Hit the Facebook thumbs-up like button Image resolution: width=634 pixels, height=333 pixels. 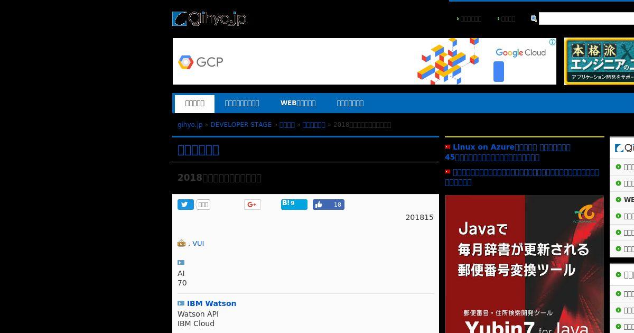tap(329, 205)
